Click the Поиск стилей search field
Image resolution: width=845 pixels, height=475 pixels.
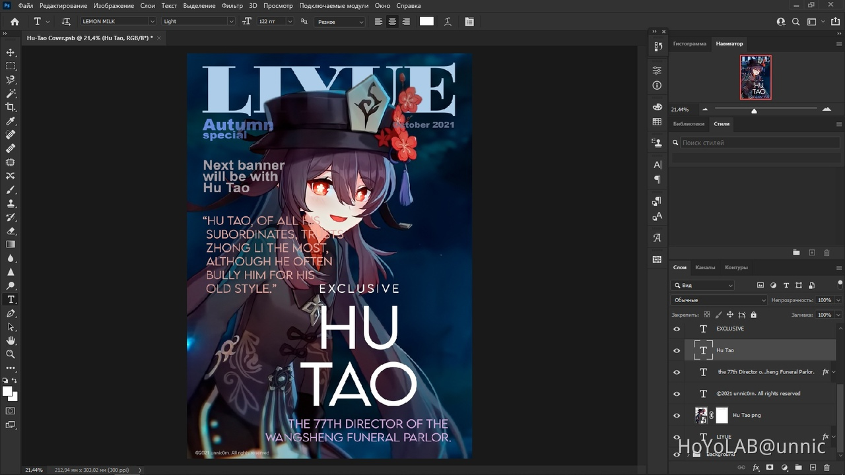click(x=759, y=142)
